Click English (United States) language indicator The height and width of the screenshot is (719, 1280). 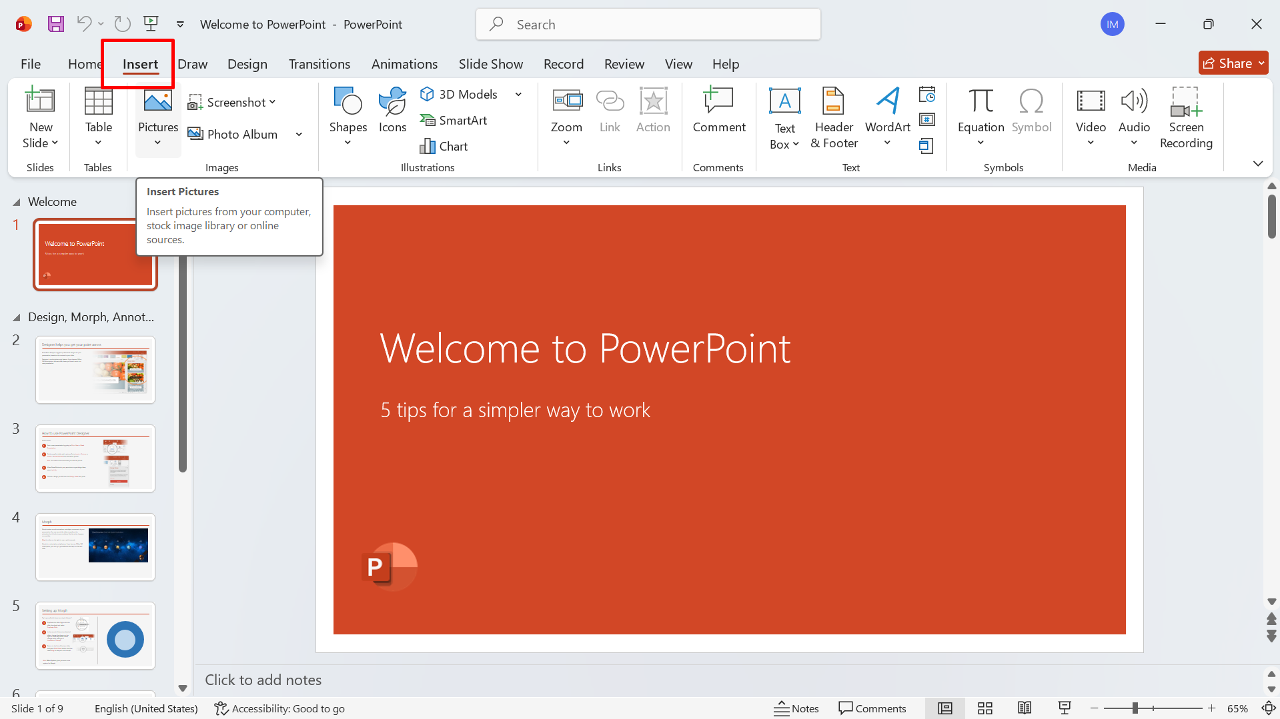(x=146, y=708)
